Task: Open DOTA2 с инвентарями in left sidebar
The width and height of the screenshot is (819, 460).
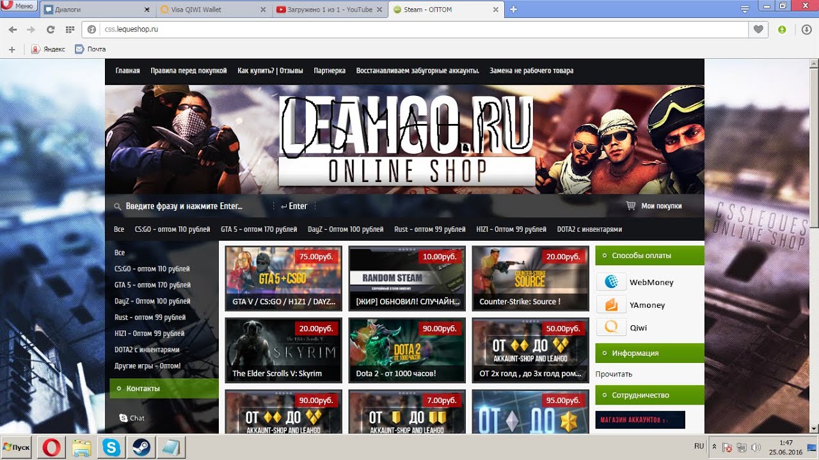Action: (x=147, y=350)
